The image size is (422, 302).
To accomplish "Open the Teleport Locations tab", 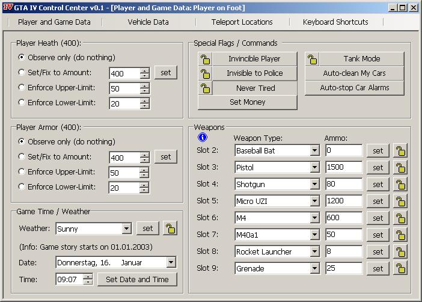I will pyautogui.click(x=242, y=22).
